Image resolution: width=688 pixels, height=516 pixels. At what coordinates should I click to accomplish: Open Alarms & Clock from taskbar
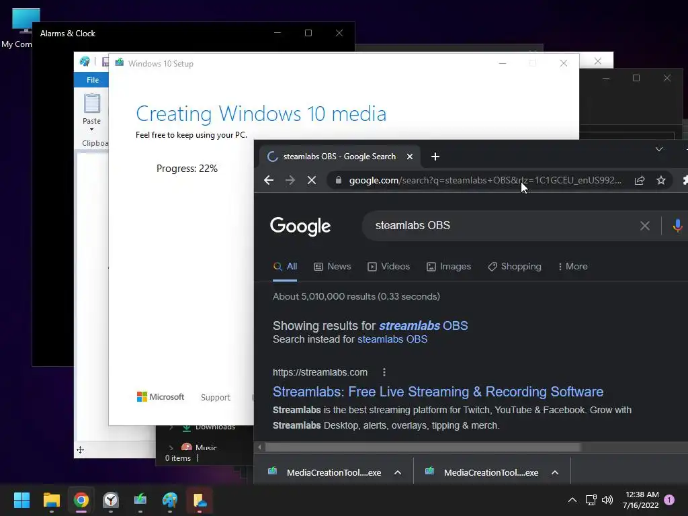pos(111,500)
